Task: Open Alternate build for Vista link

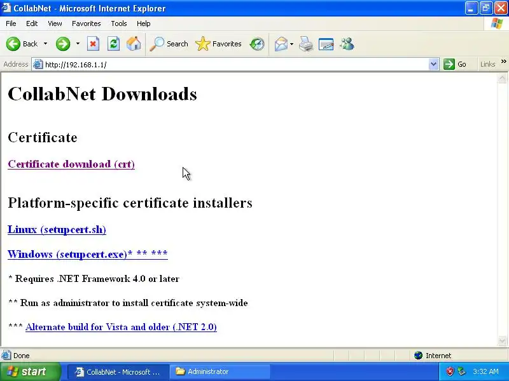Action: point(121,327)
